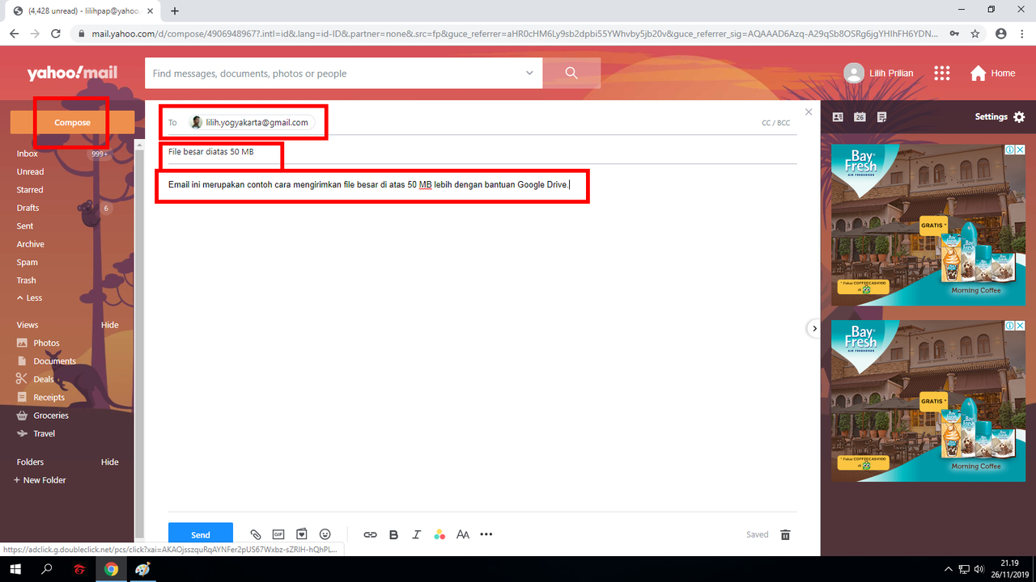Open a new Chrome tab
This screenshot has width=1036, height=582.
coord(174,11)
